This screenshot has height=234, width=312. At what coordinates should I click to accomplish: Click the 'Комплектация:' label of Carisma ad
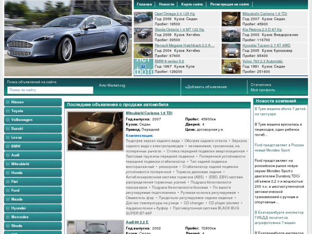coord(139,136)
